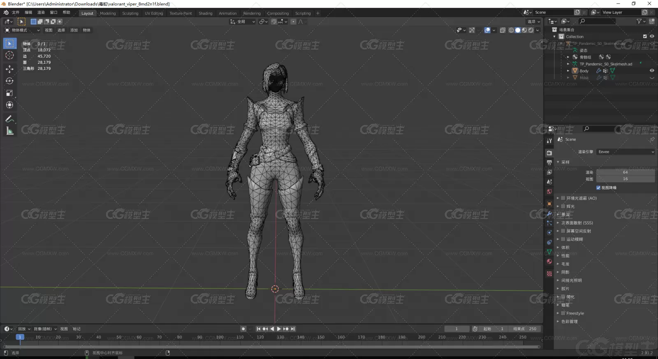The height and width of the screenshot is (359, 658).
Task: Open outliner filter funnel dropdown
Action: pyautogui.click(x=641, y=21)
